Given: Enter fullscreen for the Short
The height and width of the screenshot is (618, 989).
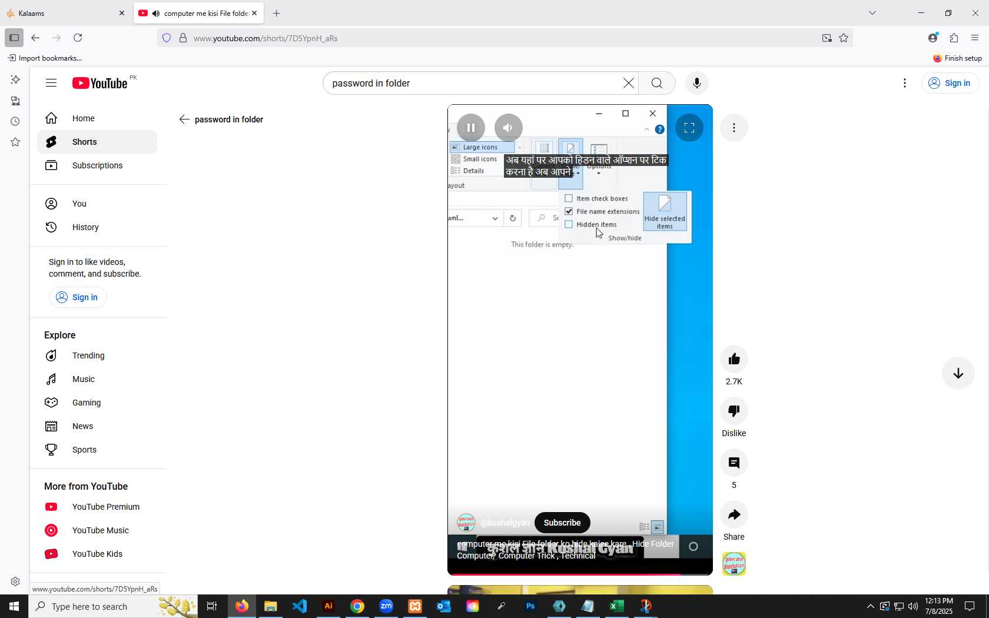Looking at the screenshot, I should pyautogui.click(x=689, y=128).
